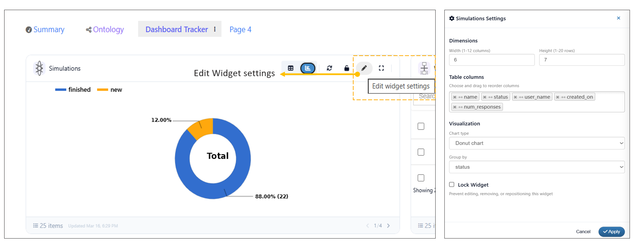
Task: Expand widget to fullscreen
Action: tap(381, 68)
